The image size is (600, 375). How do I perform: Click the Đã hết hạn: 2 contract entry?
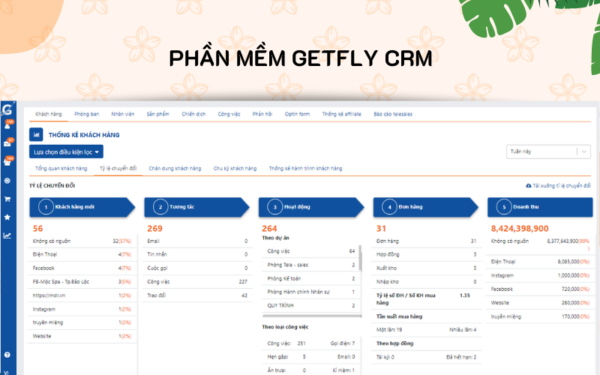point(461,357)
